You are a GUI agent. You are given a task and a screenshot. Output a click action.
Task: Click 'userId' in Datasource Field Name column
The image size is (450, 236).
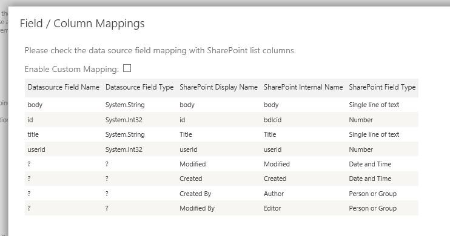coord(36,149)
